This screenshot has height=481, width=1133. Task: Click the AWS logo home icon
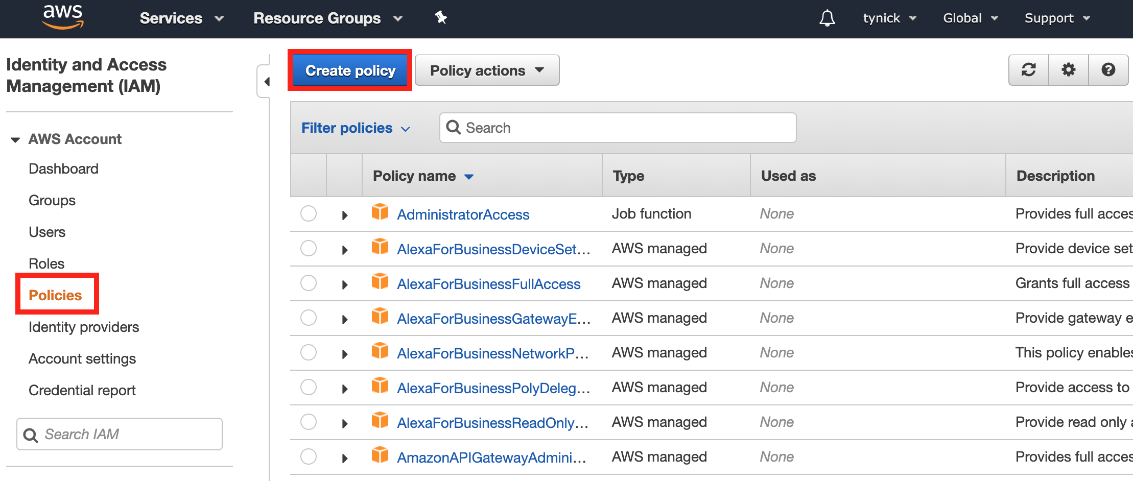pyautogui.click(x=63, y=17)
